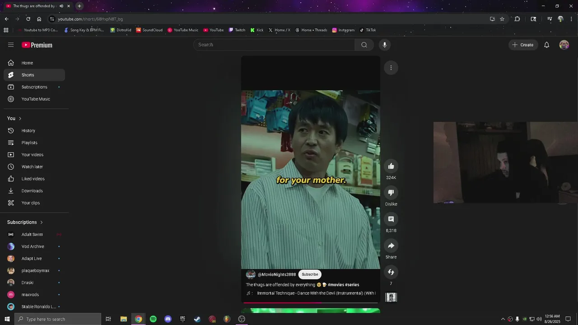The image size is (578, 325).
Task: Open OBS Studio from the taskbar
Action: pos(242,319)
